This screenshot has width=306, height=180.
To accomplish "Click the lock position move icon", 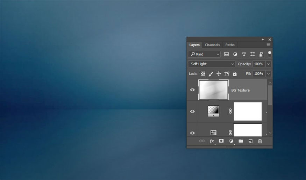I will pyautogui.click(x=219, y=74).
